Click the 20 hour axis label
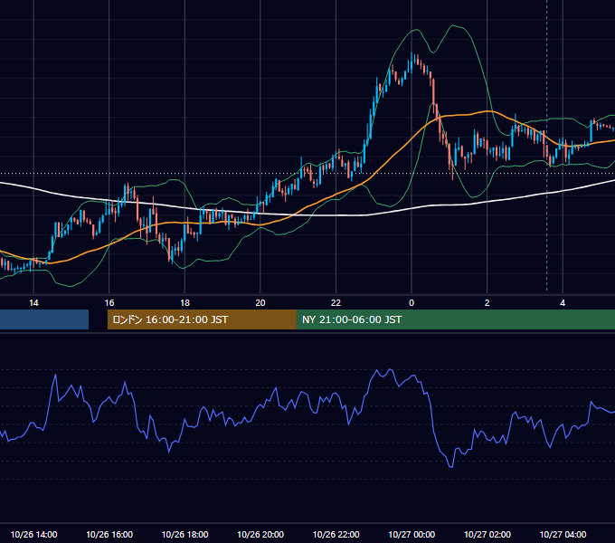 coord(260,303)
